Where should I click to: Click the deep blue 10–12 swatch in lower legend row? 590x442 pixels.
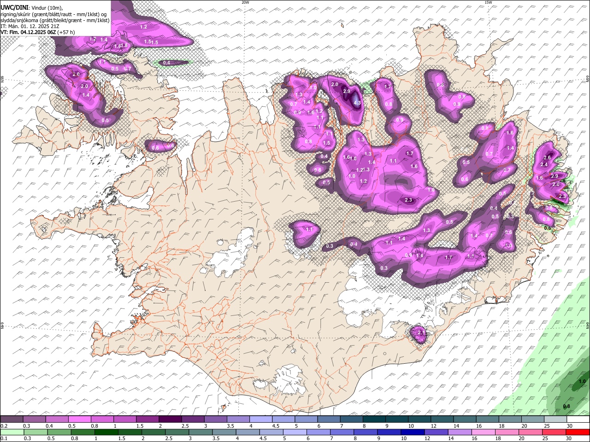[412, 432]
